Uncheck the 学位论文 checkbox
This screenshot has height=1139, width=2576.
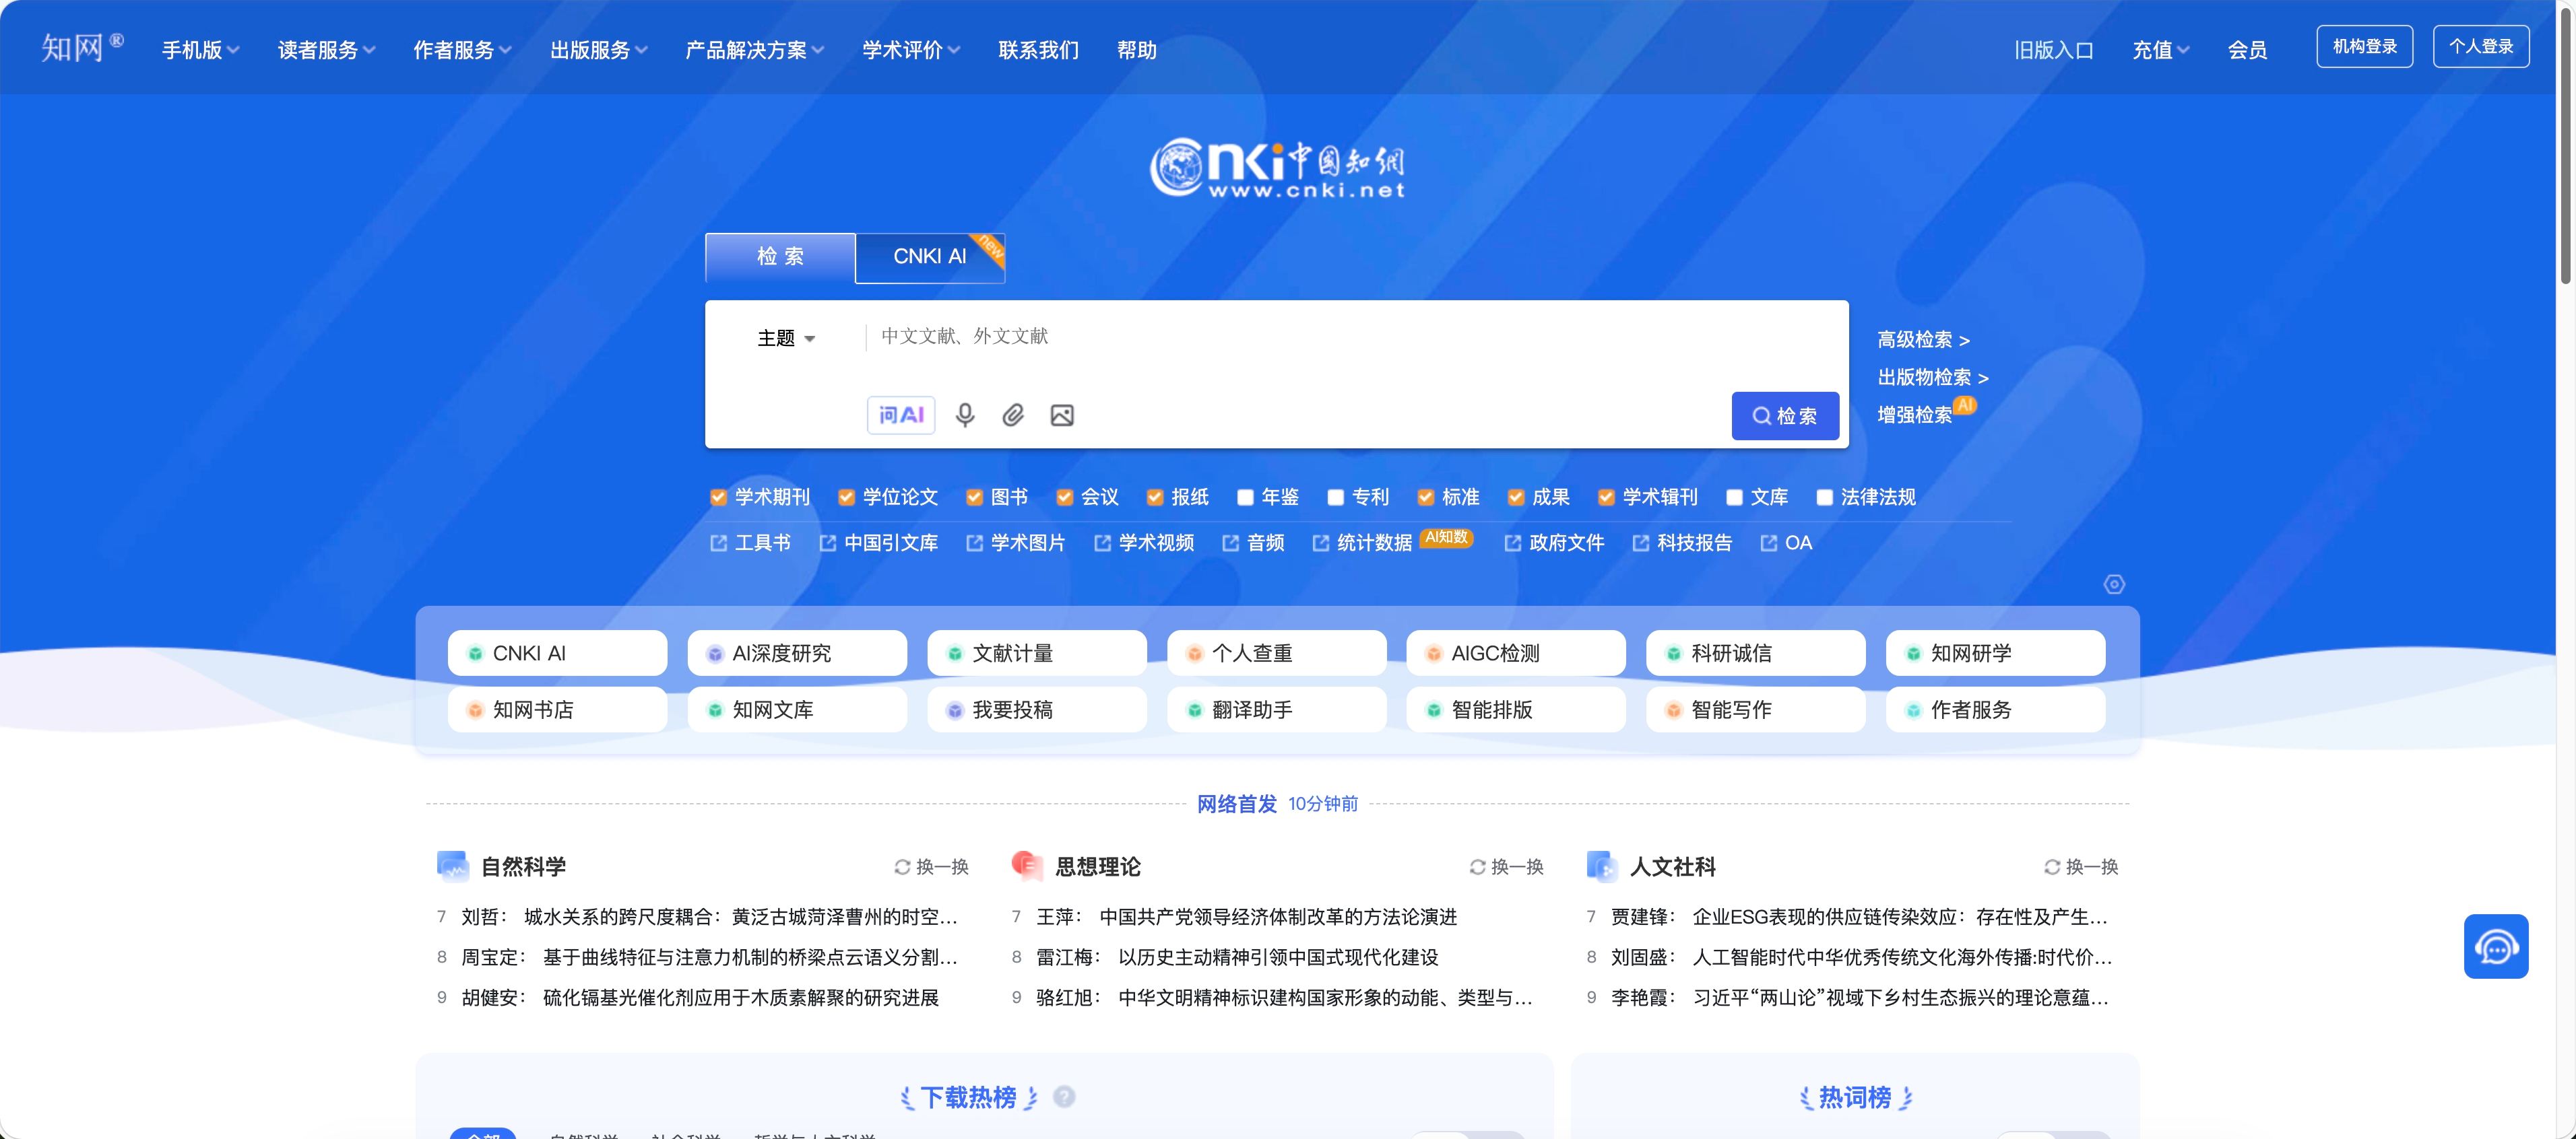pos(846,497)
